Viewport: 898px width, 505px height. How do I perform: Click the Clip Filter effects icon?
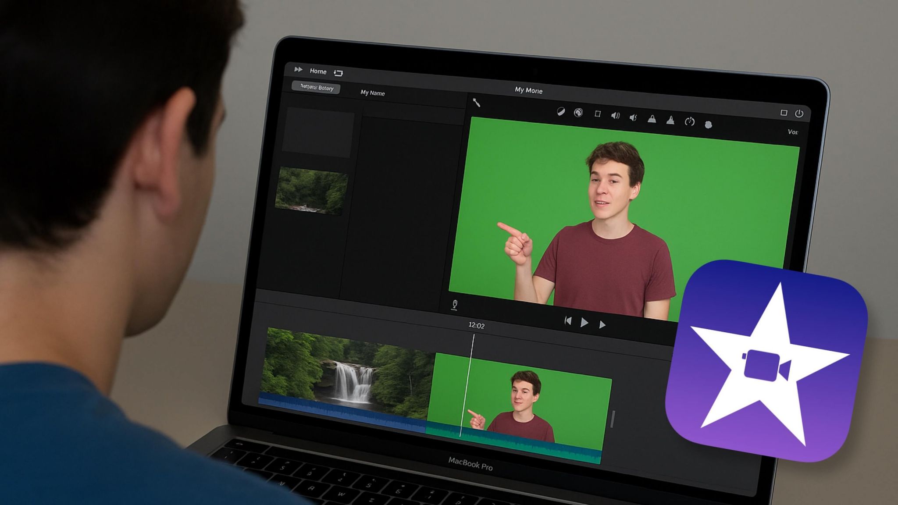point(709,124)
